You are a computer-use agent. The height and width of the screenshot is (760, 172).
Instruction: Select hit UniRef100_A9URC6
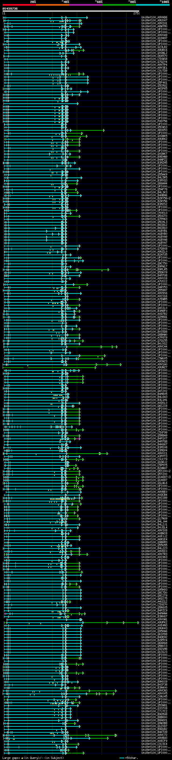pos(154,50)
